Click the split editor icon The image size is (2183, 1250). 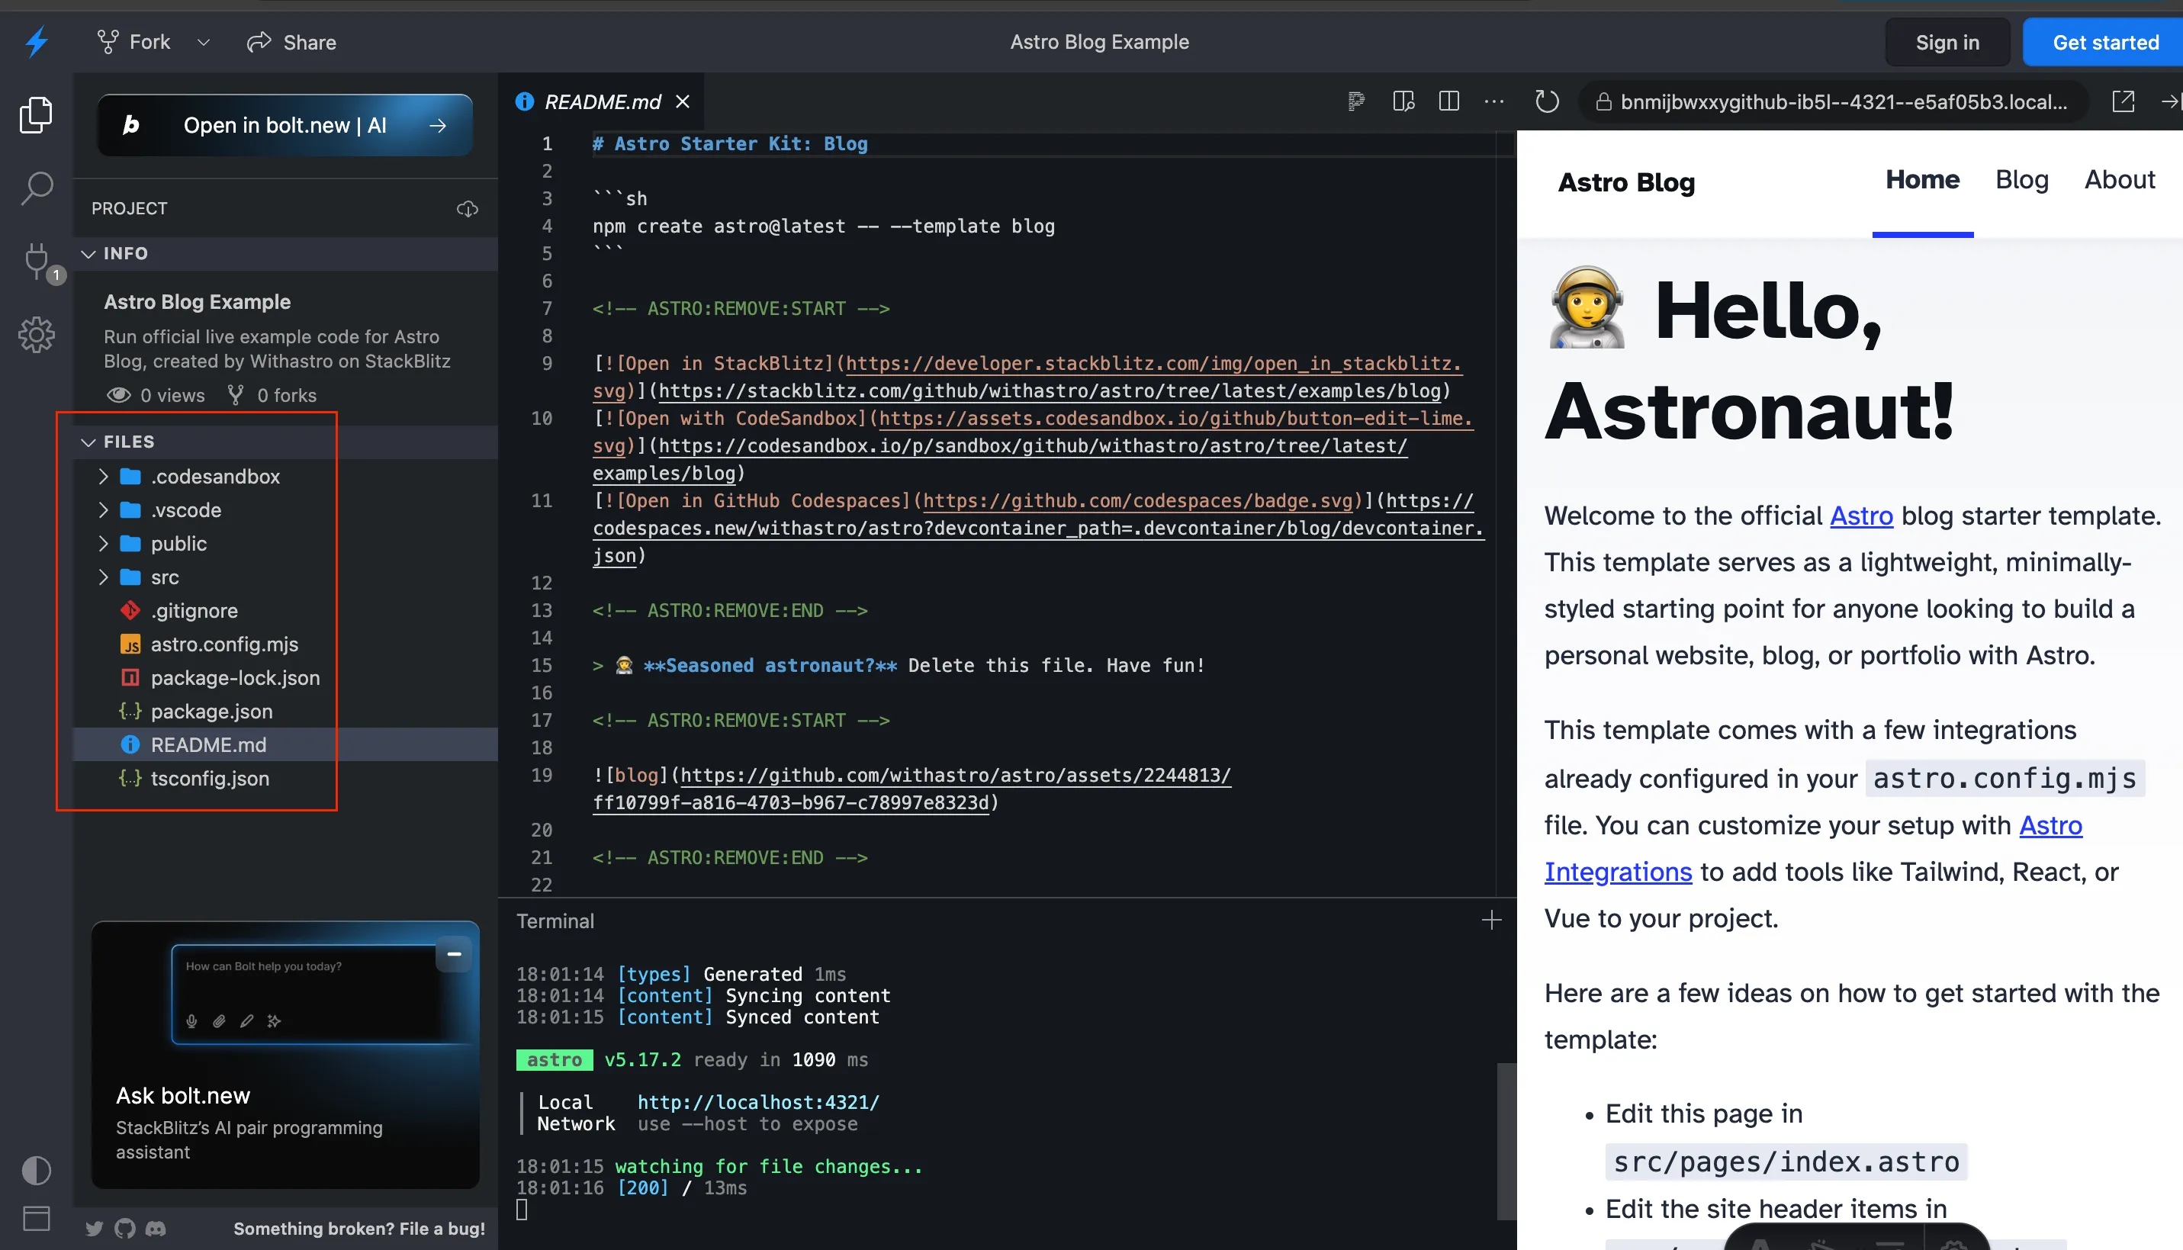tap(1448, 102)
